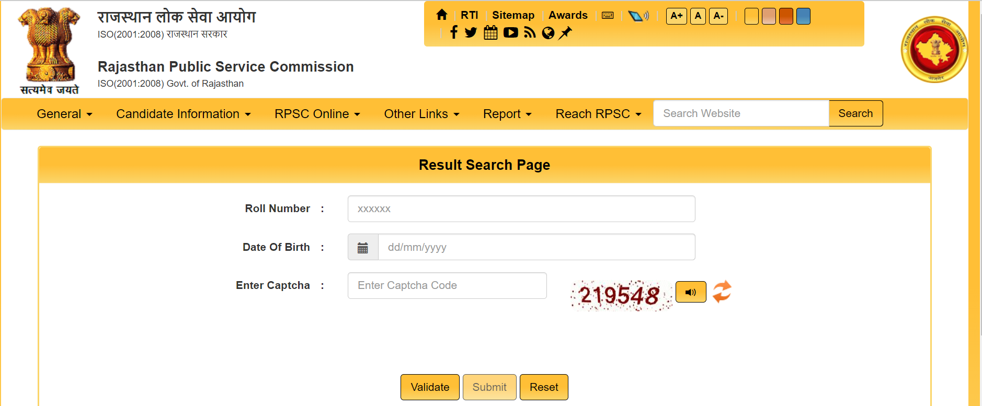The image size is (982, 406).
Task: Open the date picker calendar icon
Action: coord(363,248)
